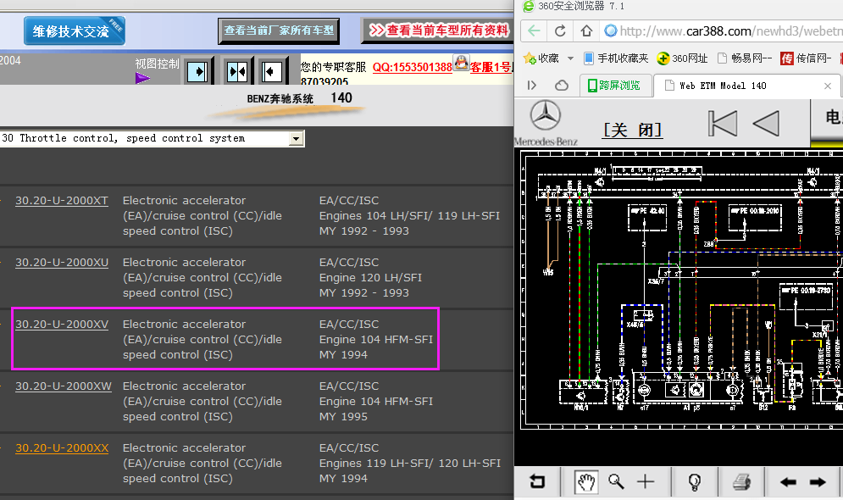
Task: Click 'Engines 104 LH/SFI/ 119 LH-SFI' text
Action: [409, 215]
